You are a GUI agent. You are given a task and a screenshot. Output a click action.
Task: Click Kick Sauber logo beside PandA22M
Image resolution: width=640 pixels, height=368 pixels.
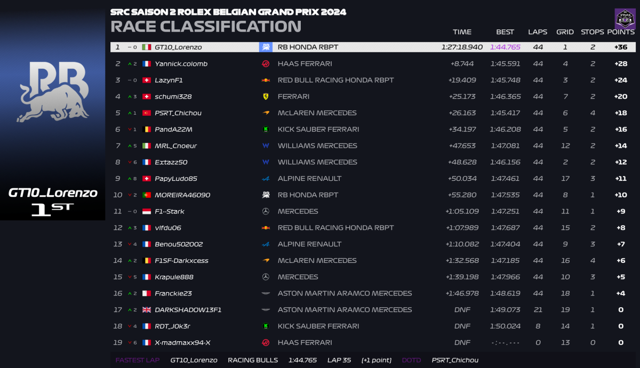click(x=266, y=130)
